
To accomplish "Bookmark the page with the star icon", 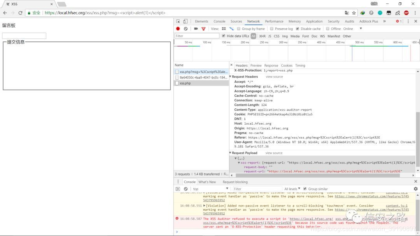I will point(354,13).
